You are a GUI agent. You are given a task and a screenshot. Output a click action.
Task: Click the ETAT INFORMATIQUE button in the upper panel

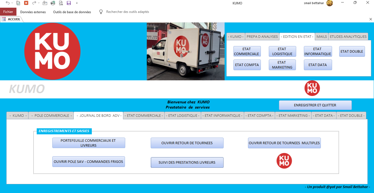318,51
